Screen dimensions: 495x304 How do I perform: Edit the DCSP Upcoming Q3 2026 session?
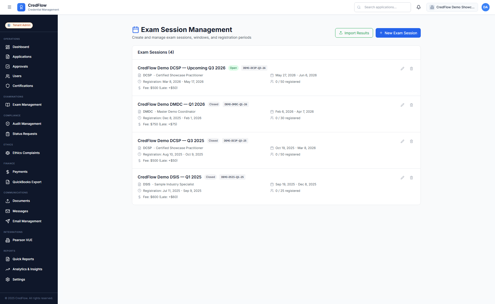(402, 69)
